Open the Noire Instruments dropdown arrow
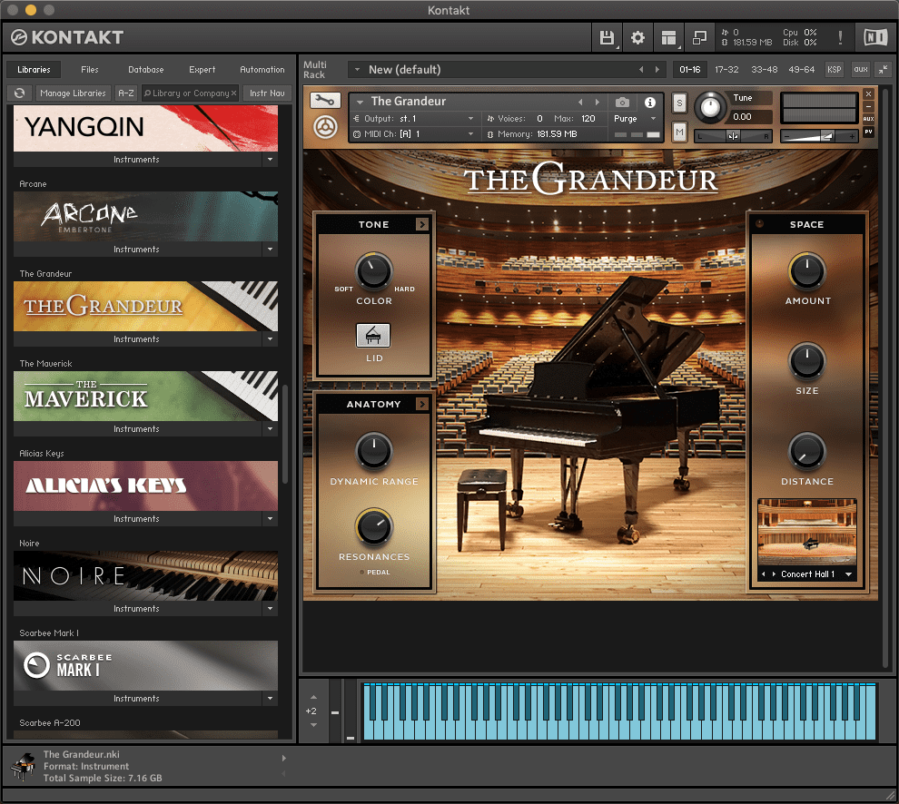This screenshot has width=899, height=804. pos(270,609)
